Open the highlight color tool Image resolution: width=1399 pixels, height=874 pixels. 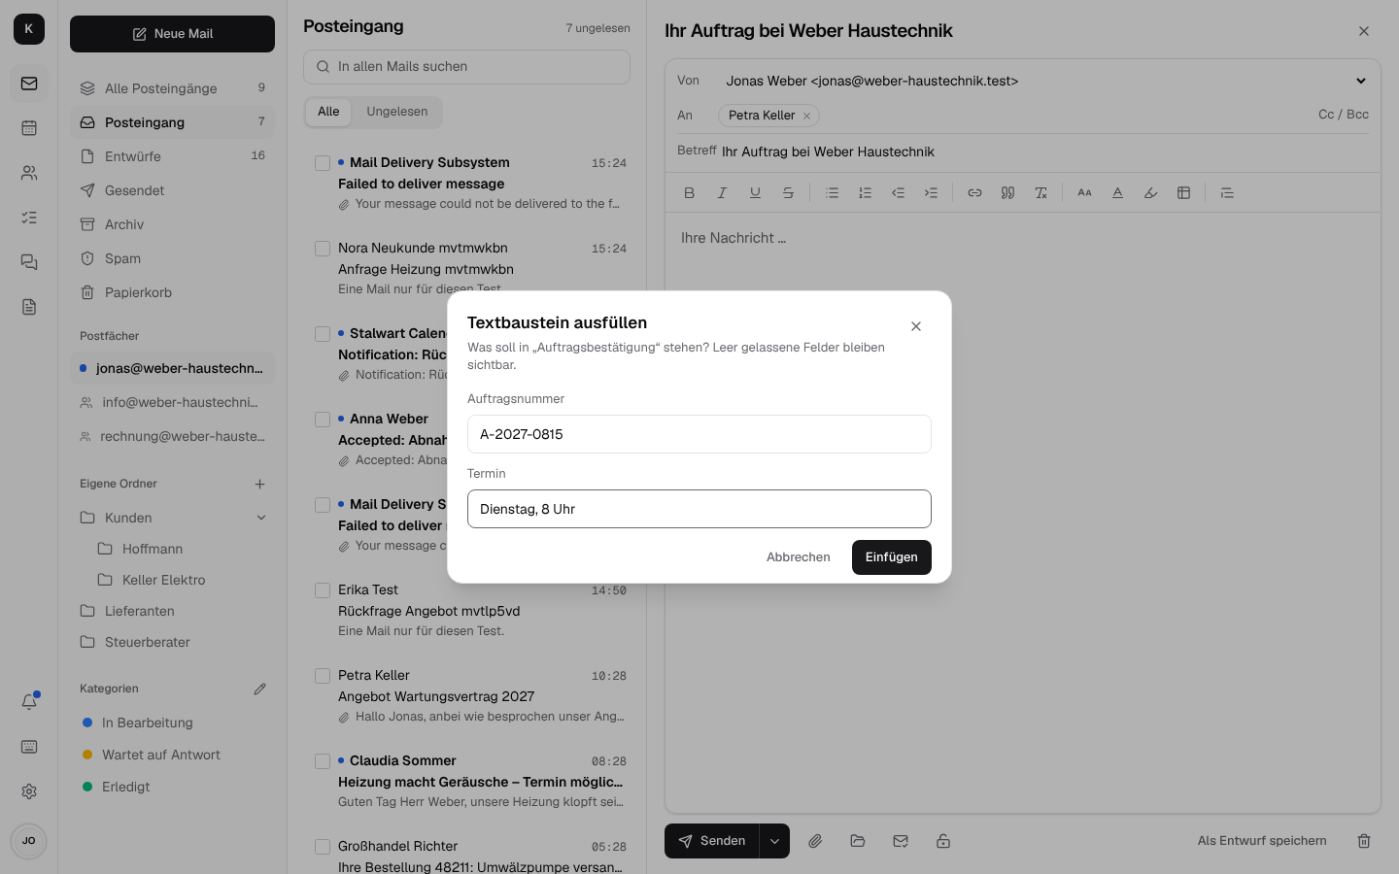(x=1150, y=192)
